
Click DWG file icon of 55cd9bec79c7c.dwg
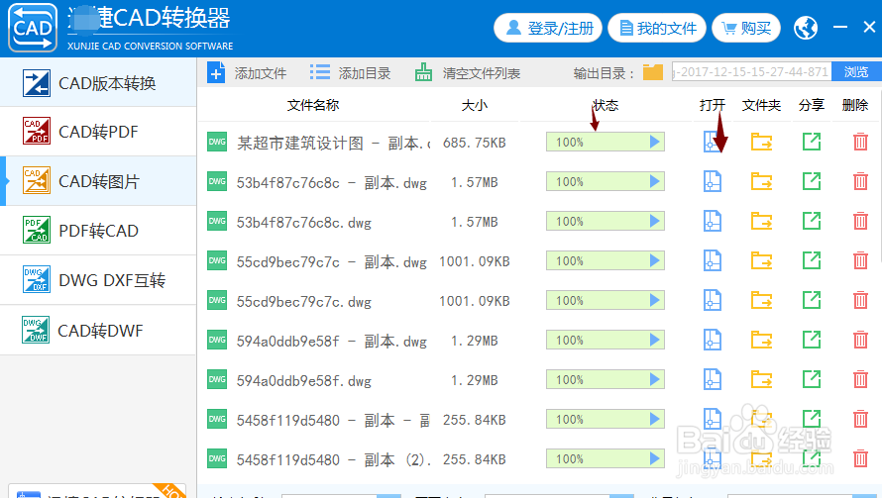(217, 300)
